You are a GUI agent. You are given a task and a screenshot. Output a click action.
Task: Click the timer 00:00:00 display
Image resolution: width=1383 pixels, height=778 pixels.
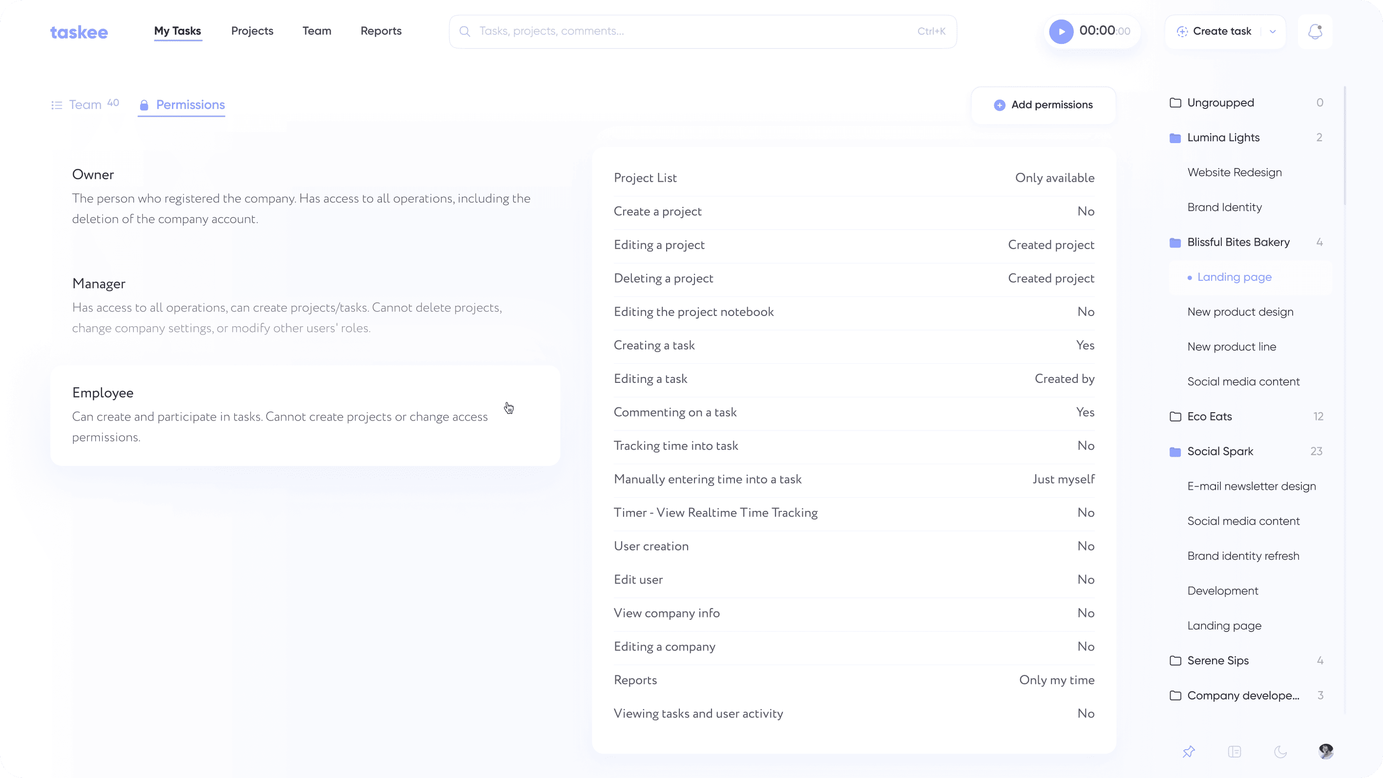tap(1104, 31)
